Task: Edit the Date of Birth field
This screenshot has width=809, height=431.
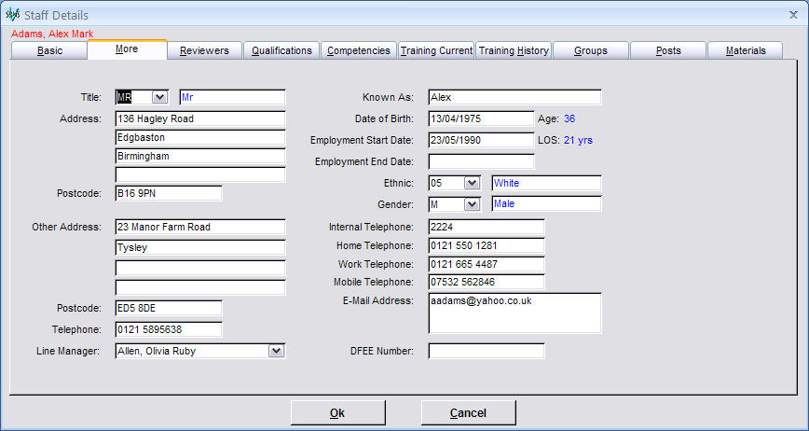Action: pyautogui.click(x=481, y=118)
